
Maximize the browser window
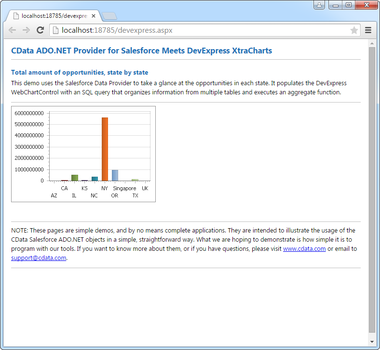click(348, 5)
